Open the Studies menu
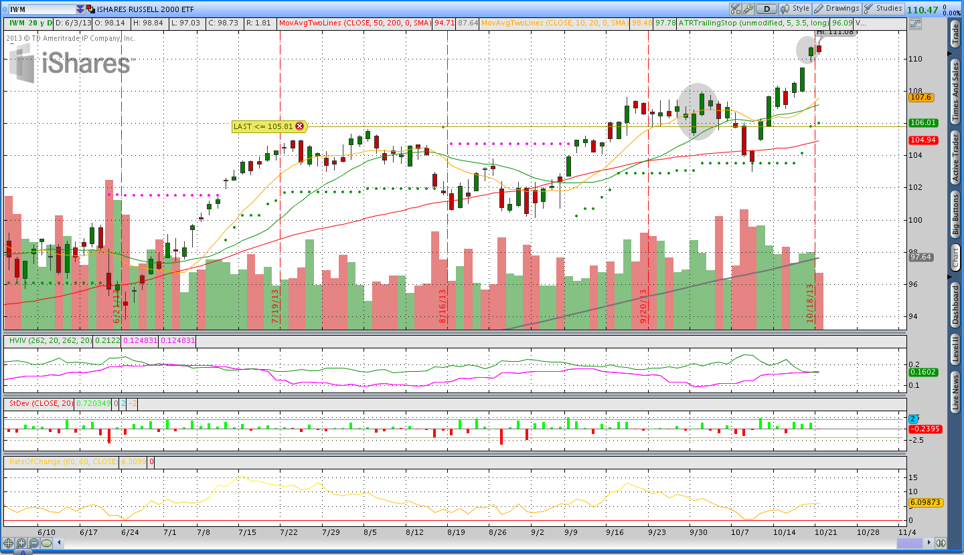The height and width of the screenshot is (555, 964). (883, 9)
